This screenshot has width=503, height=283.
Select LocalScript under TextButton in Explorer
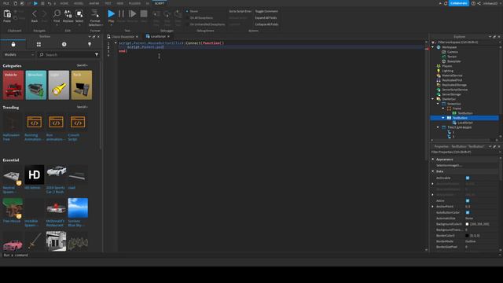[x=464, y=123]
